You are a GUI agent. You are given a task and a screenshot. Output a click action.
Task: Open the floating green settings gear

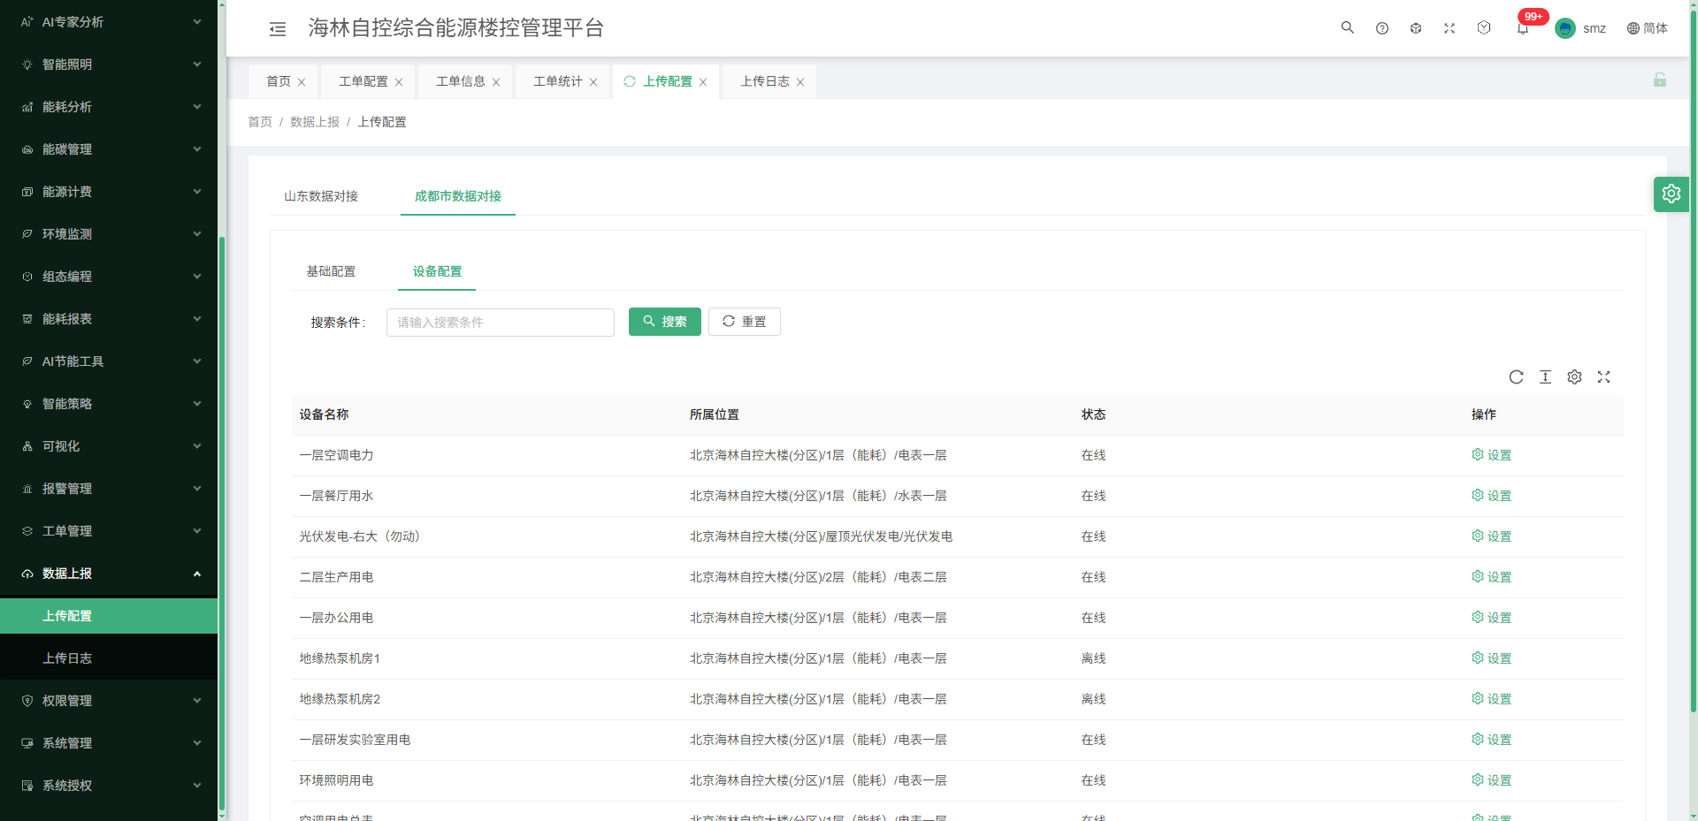coord(1671,194)
